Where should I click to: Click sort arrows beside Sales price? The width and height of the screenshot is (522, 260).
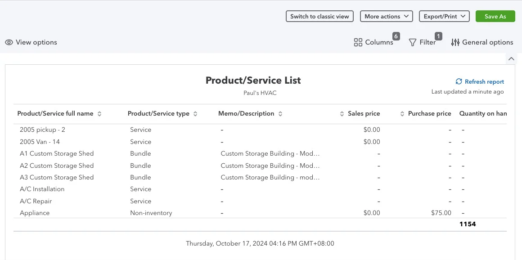coord(342,114)
